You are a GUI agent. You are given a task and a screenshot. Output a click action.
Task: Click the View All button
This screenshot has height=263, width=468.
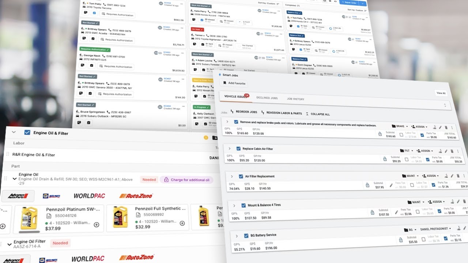pyautogui.click(x=441, y=93)
